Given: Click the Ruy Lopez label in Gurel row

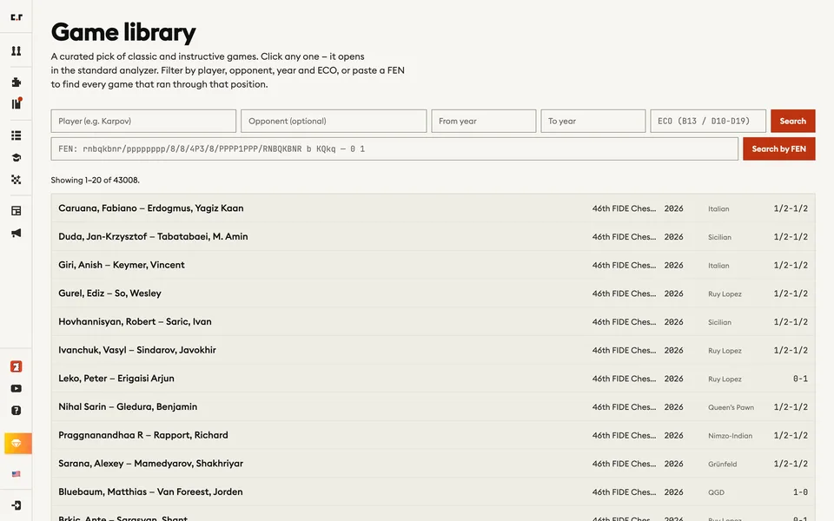Looking at the screenshot, I should coord(725,294).
